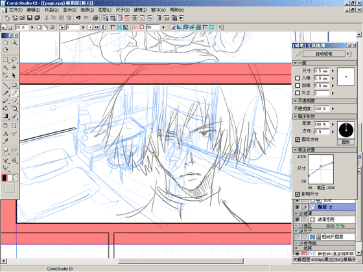Select the Line tool
The width and height of the screenshot is (363, 272).
tap(5, 85)
